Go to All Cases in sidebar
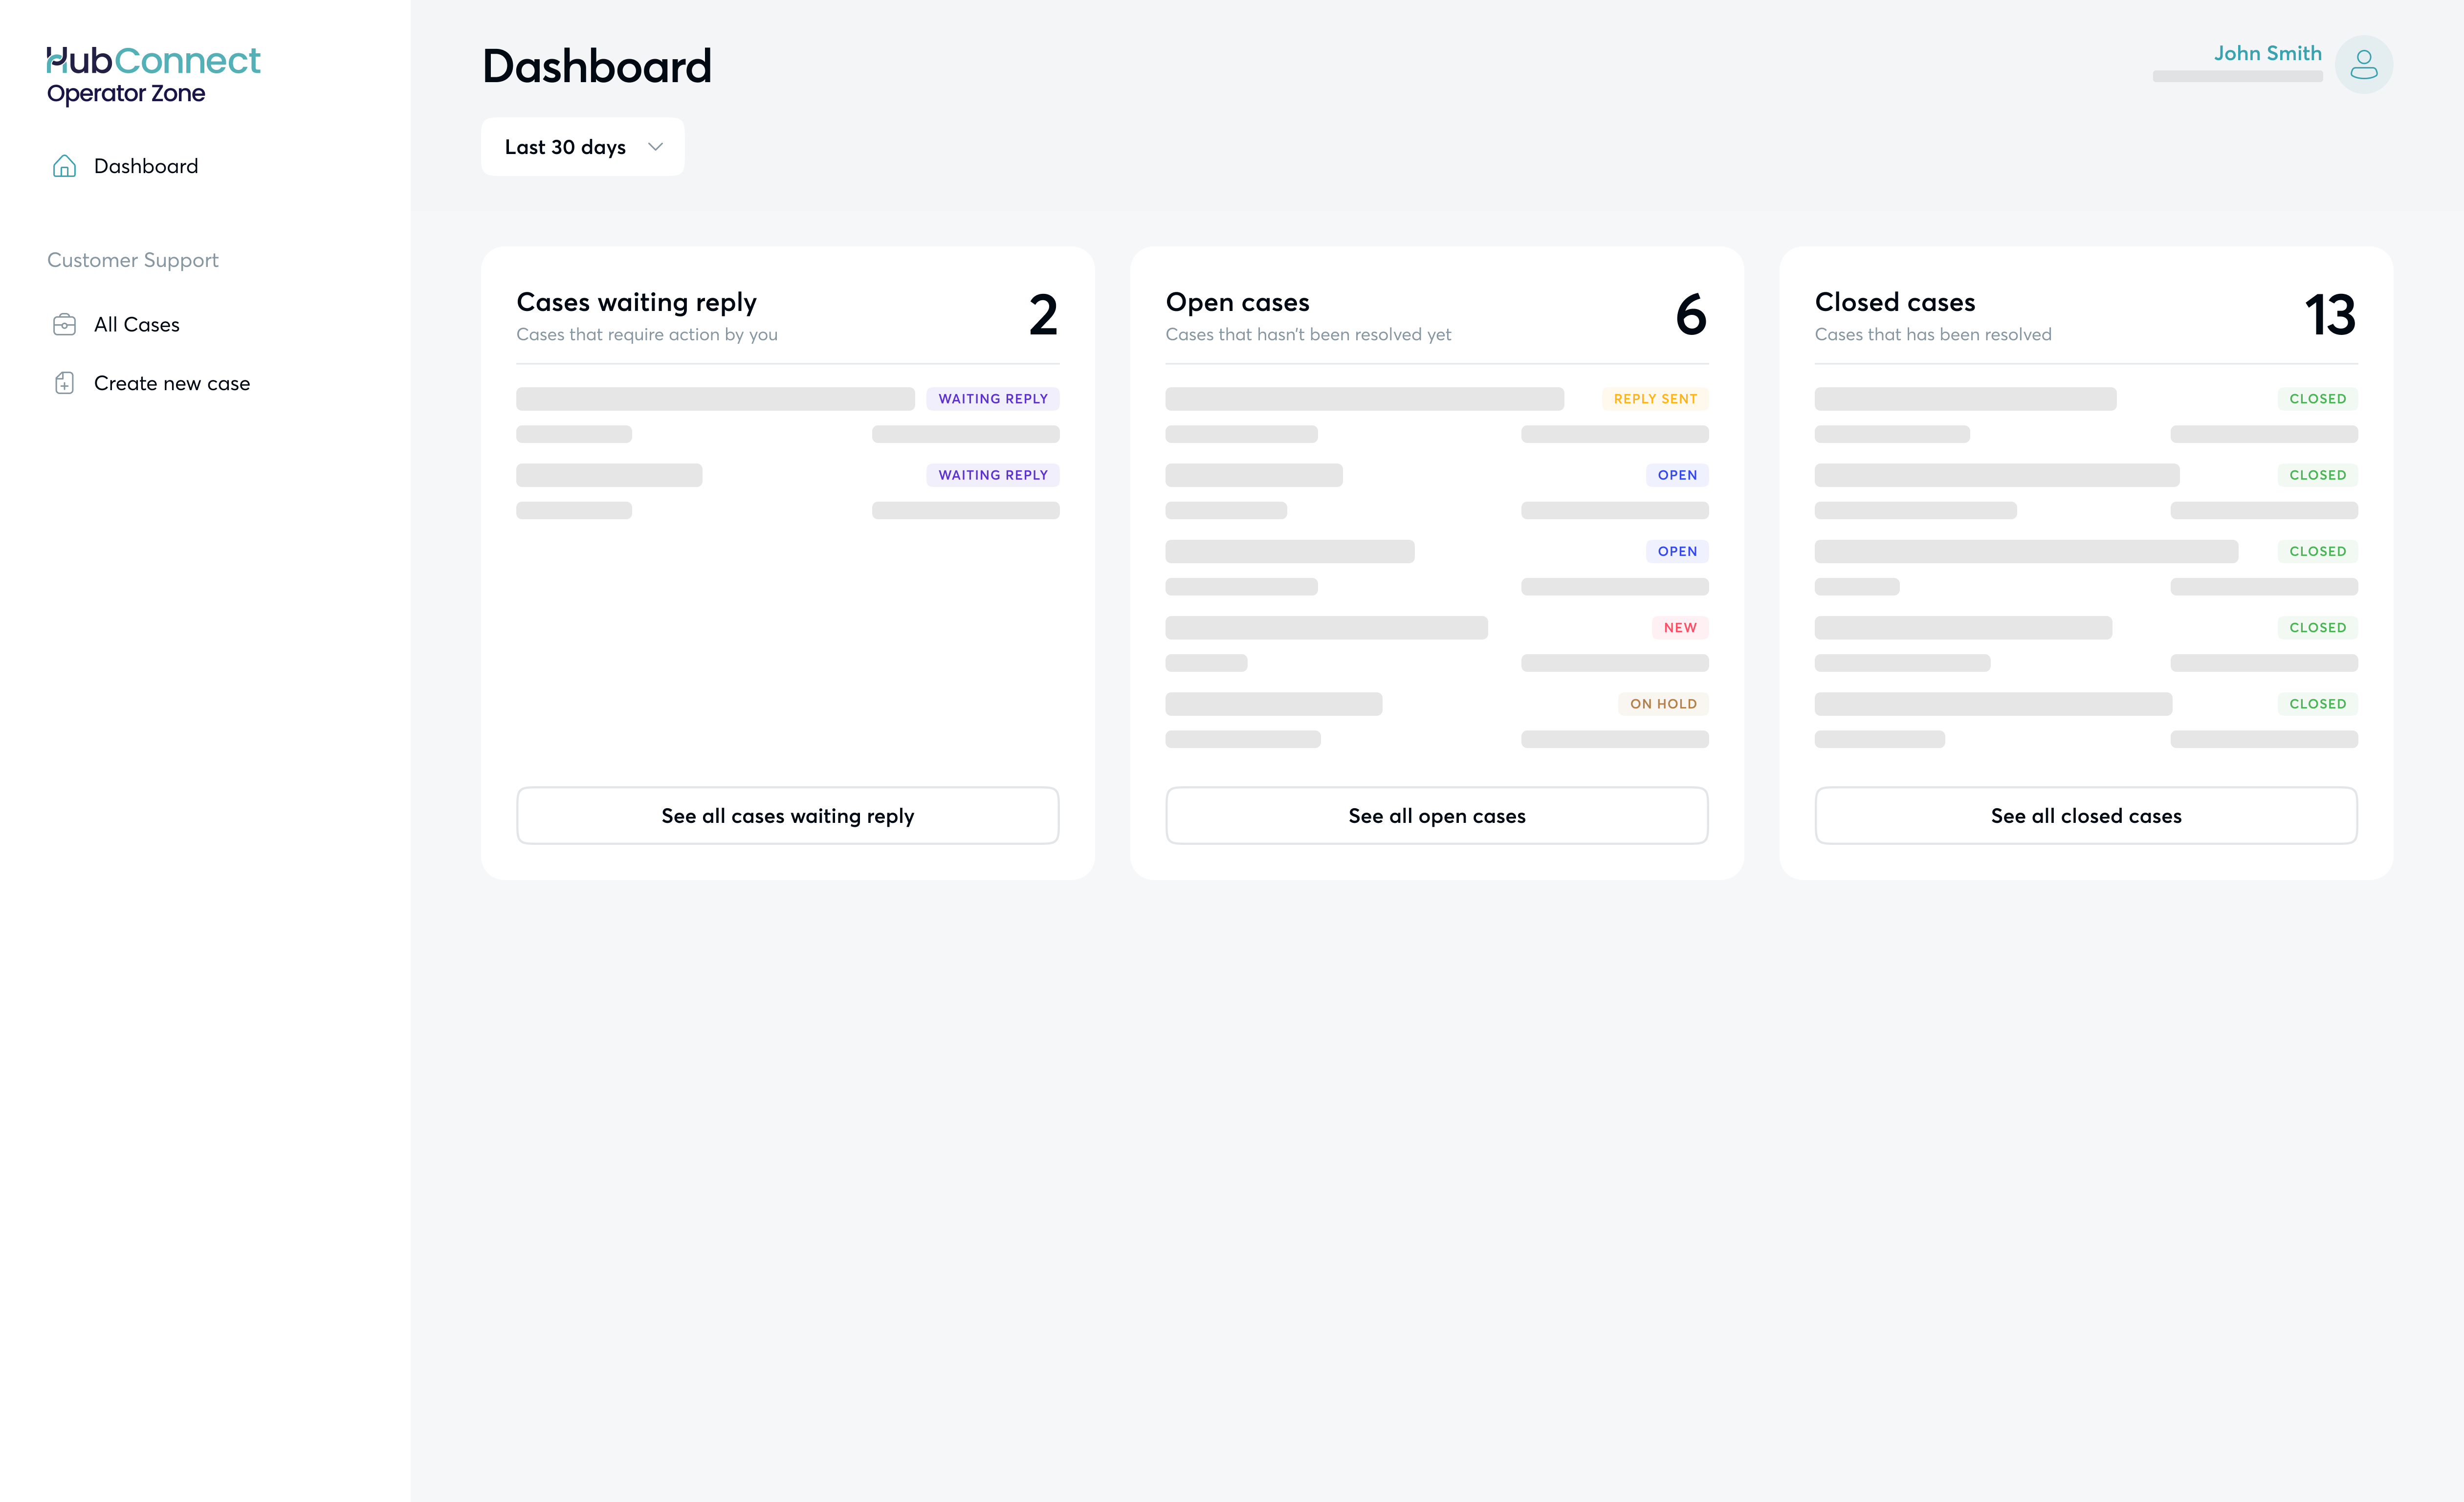Image resolution: width=2464 pixels, height=1502 pixels. click(137, 325)
